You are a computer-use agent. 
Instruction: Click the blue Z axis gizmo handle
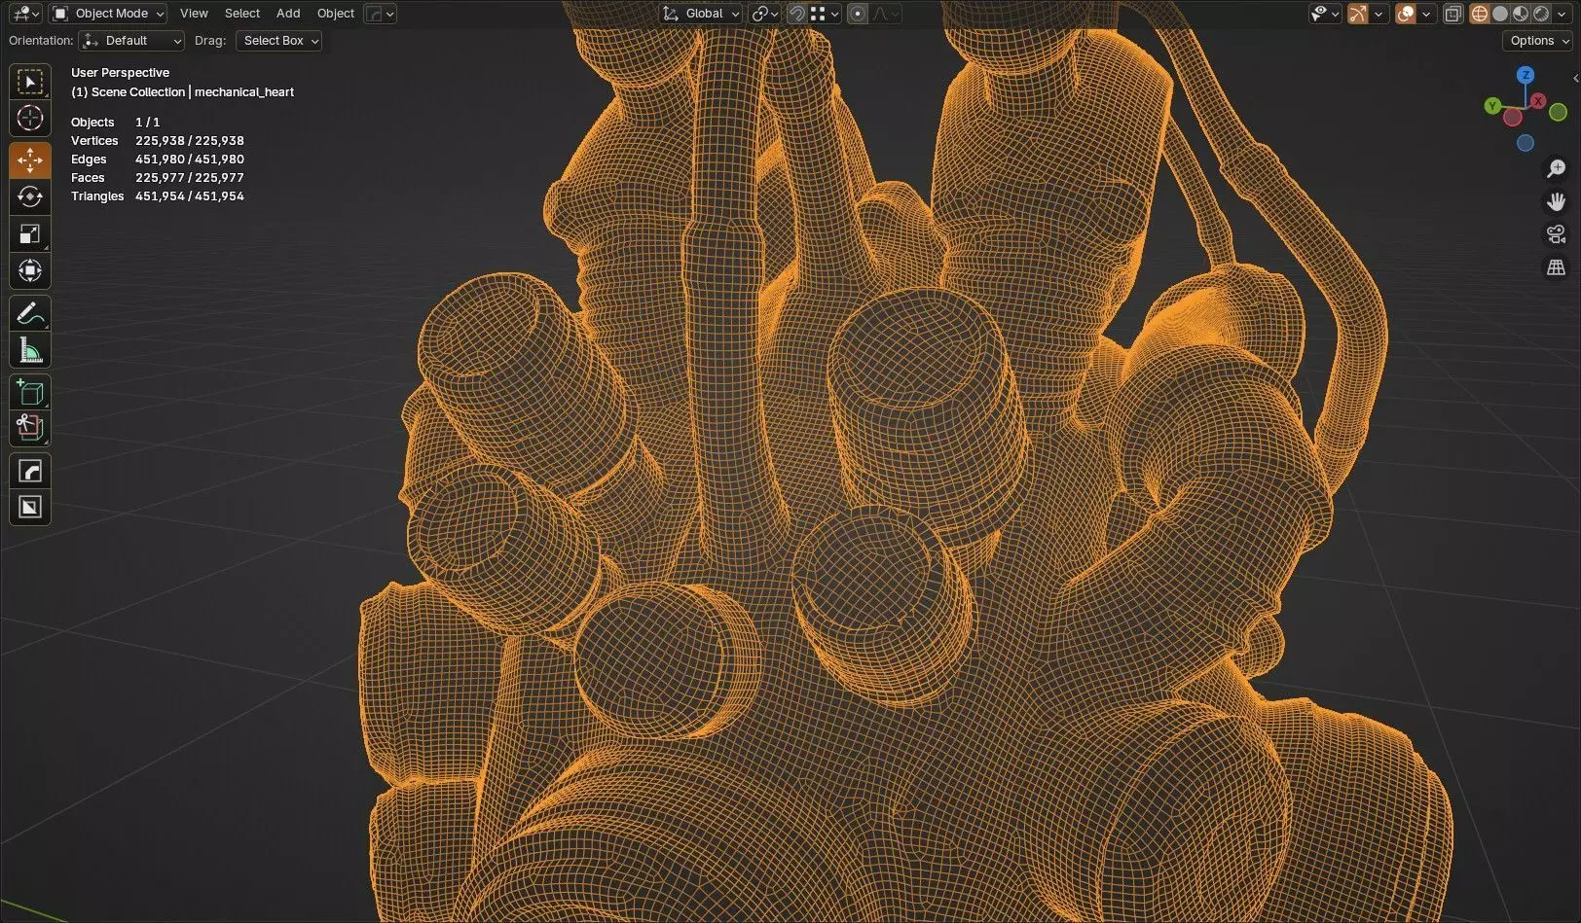pyautogui.click(x=1526, y=75)
